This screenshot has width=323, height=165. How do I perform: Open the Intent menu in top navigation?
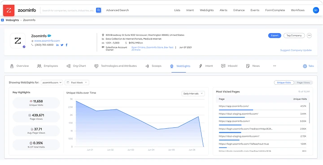click(x=190, y=10)
